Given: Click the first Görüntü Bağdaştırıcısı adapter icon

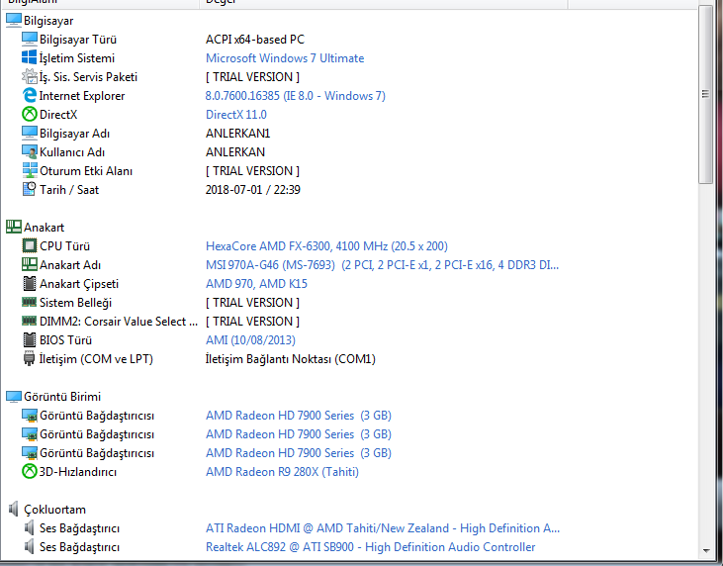Looking at the screenshot, I should (30, 416).
